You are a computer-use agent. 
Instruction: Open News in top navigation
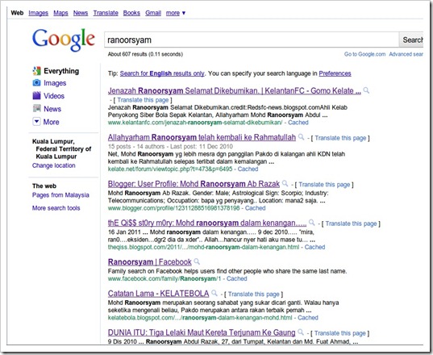(x=81, y=13)
